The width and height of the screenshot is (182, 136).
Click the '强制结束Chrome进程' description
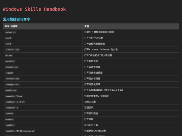(x=95, y=131)
